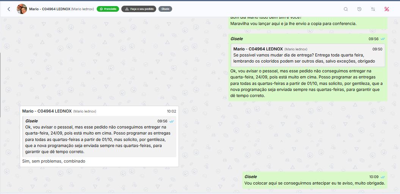Click the 'Sim, sem problemas, combinado' message
Viewport: 400px width, 194px height.
pos(54,161)
